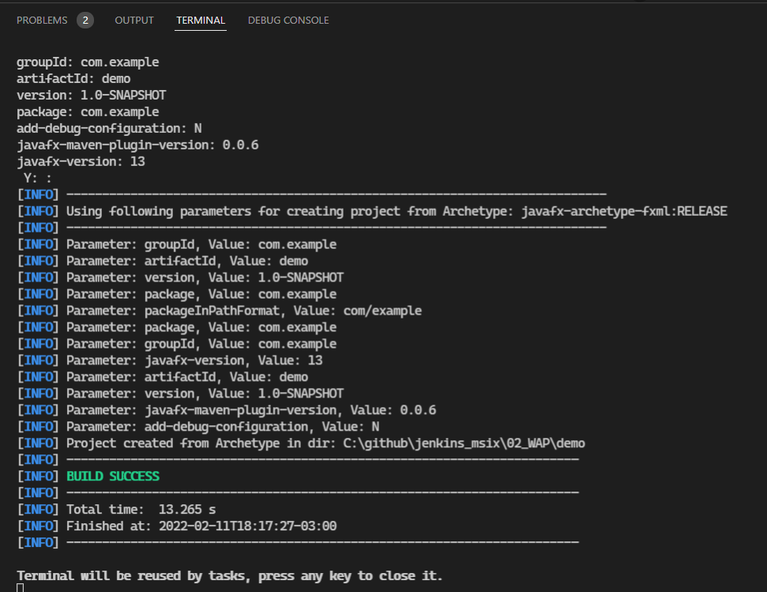
Task: Click 'Parameter: add-debug-configuration, Value: N' line
Action: point(198,427)
